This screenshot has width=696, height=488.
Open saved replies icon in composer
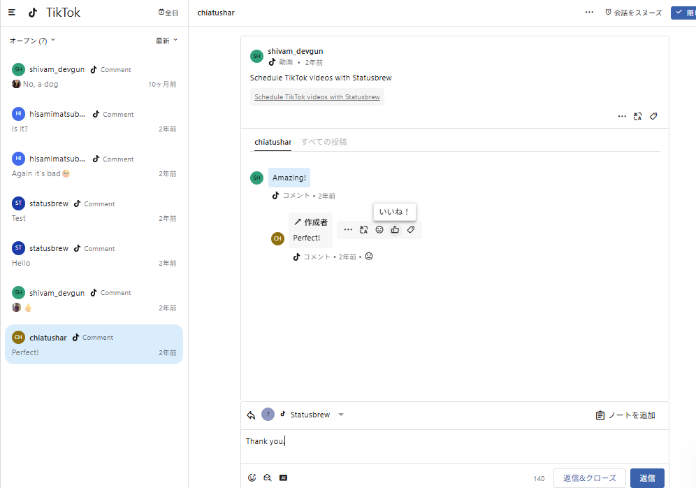click(267, 478)
